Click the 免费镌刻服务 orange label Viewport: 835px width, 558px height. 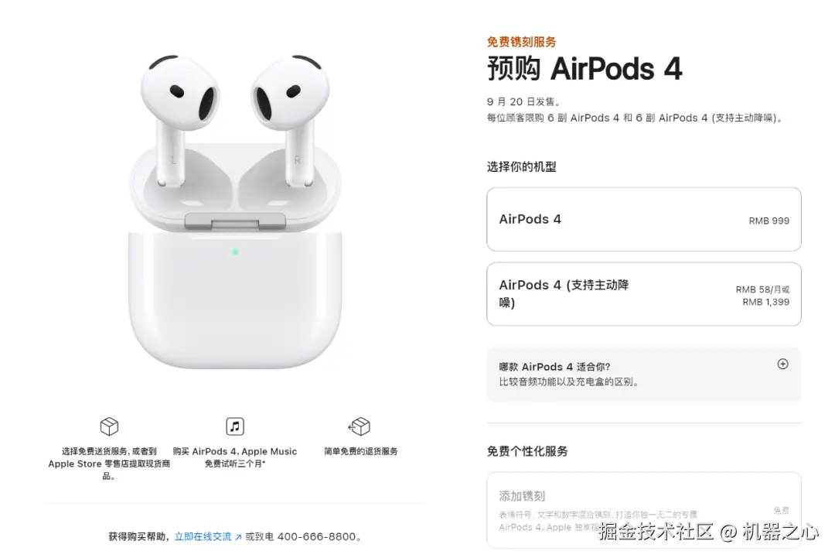coord(521,42)
